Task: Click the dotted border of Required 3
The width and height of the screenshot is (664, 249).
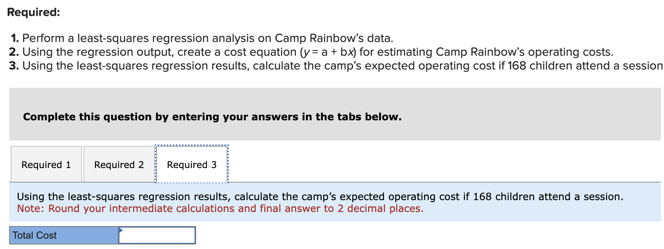Action: click(x=191, y=145)
